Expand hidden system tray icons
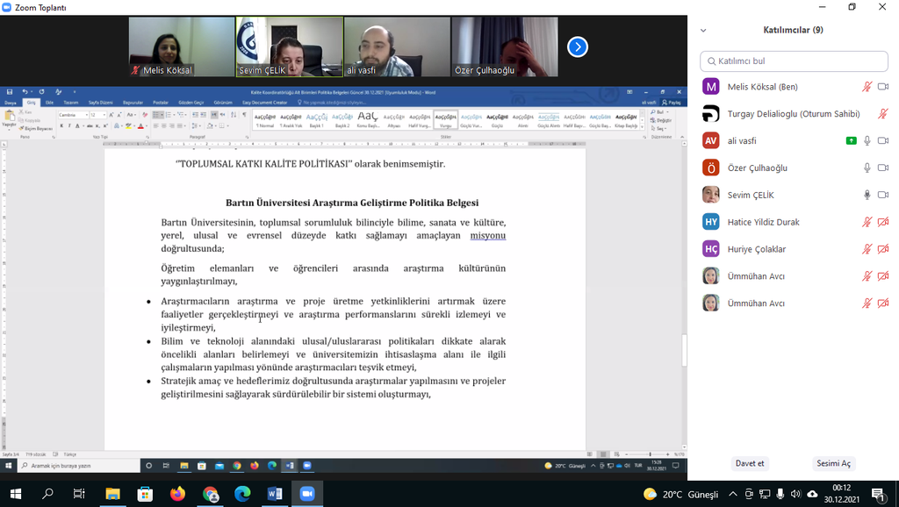This screenshot has width=899, height=507. tap(732, 494)
